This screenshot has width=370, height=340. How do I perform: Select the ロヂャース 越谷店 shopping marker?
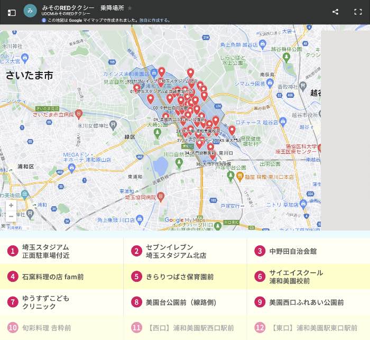[x=283, y=122]
